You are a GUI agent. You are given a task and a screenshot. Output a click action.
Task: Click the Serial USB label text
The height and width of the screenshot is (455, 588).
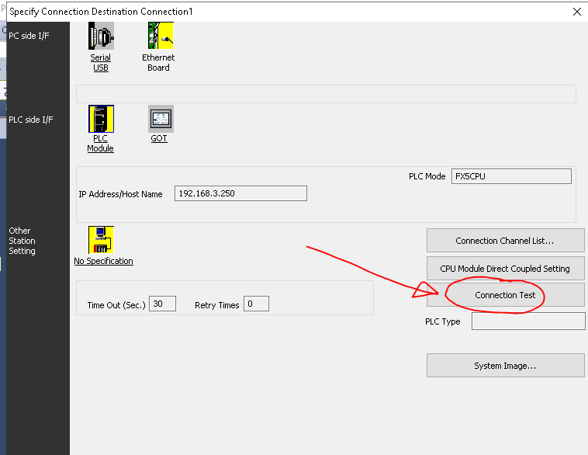[101, 63]
